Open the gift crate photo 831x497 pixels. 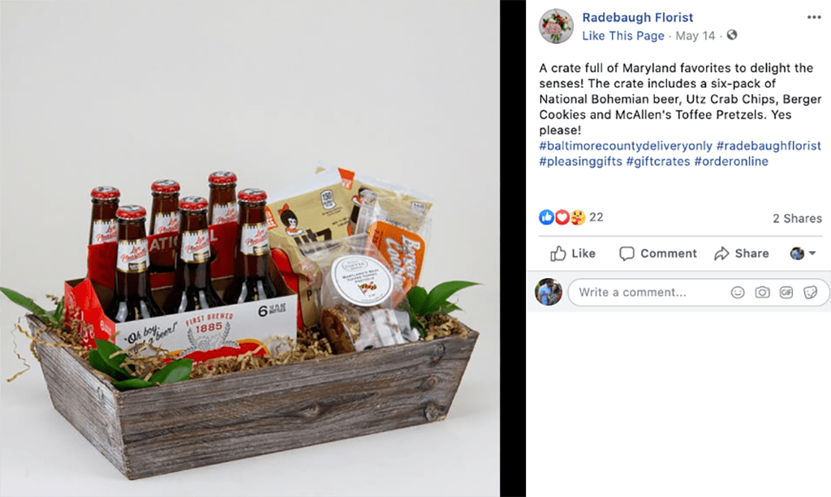(x=250, y=248)
